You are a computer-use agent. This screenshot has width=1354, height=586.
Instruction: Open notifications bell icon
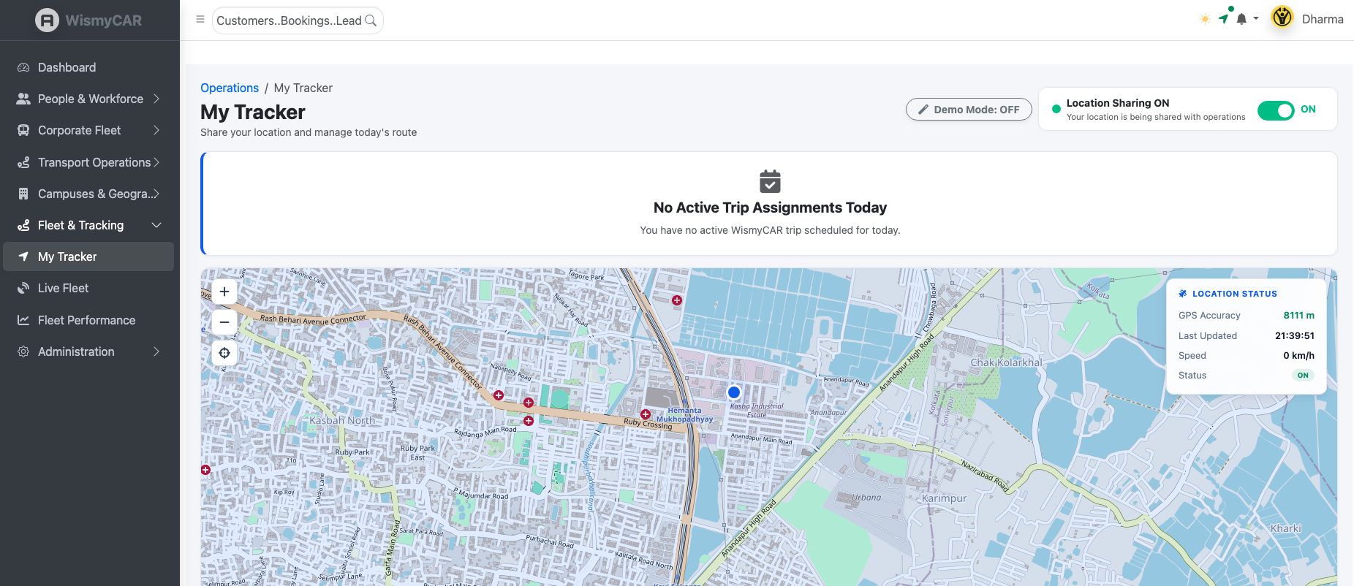tap(1241, 19)
